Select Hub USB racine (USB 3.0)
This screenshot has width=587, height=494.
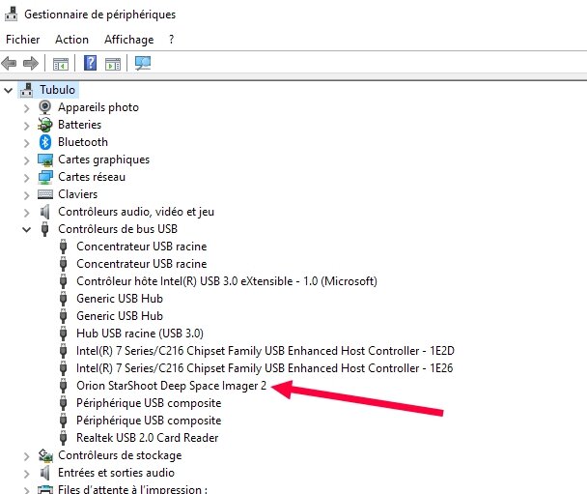coord(140,334)
